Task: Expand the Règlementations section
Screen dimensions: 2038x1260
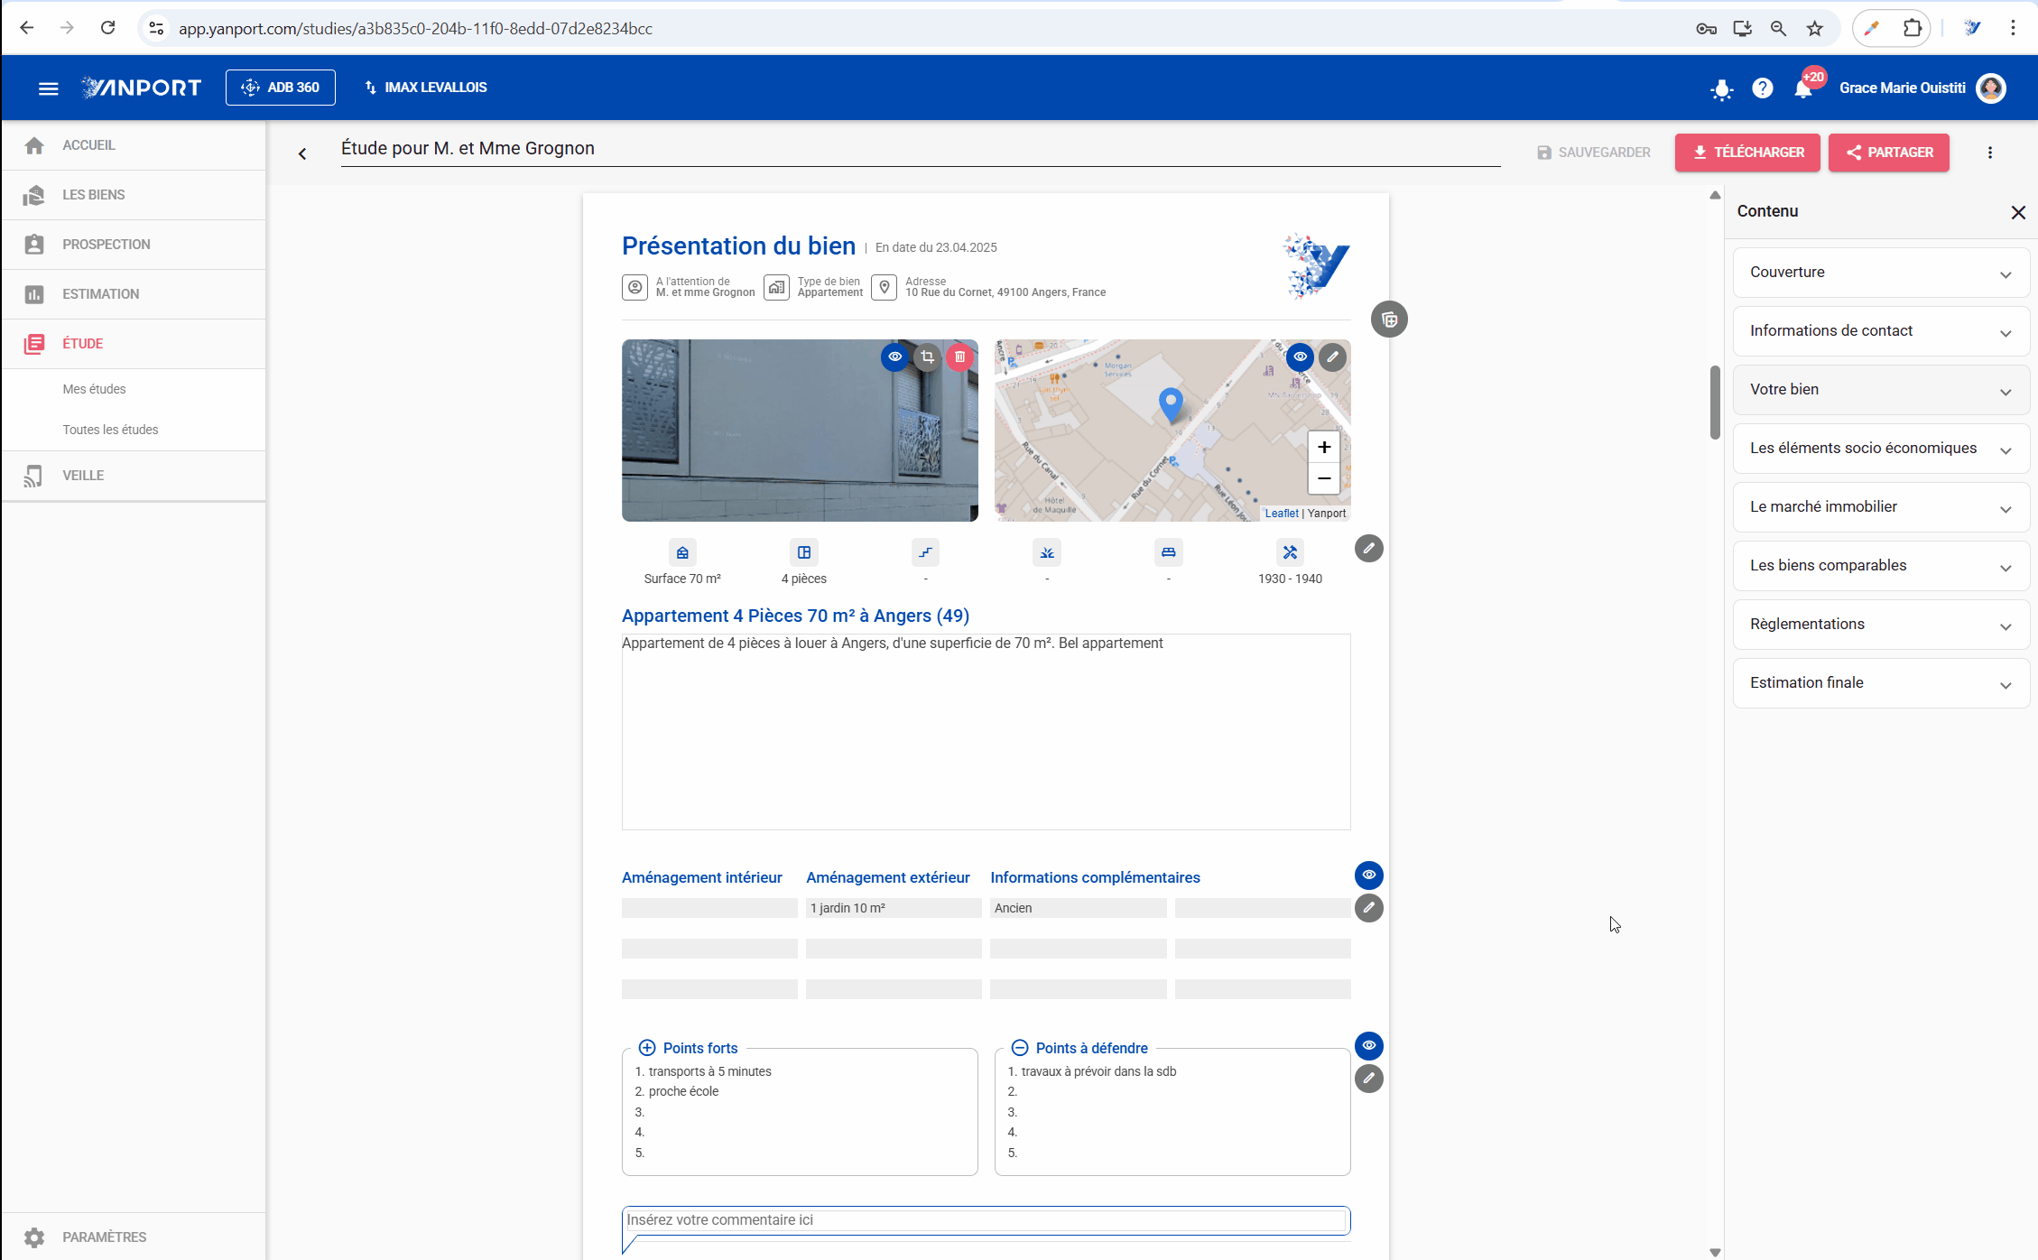Action: click(1881, 625)
